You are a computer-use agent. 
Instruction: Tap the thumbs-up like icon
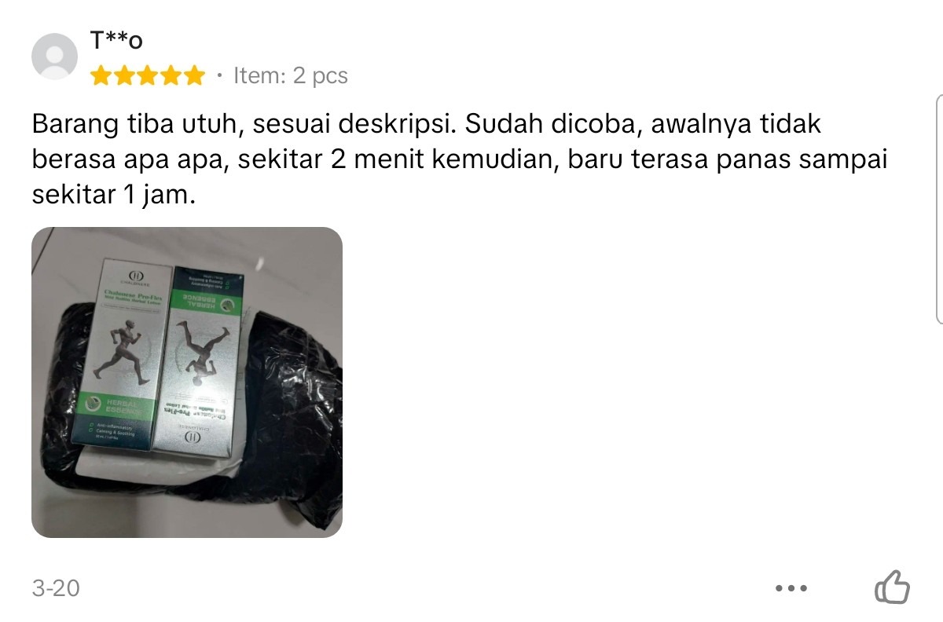892,587
